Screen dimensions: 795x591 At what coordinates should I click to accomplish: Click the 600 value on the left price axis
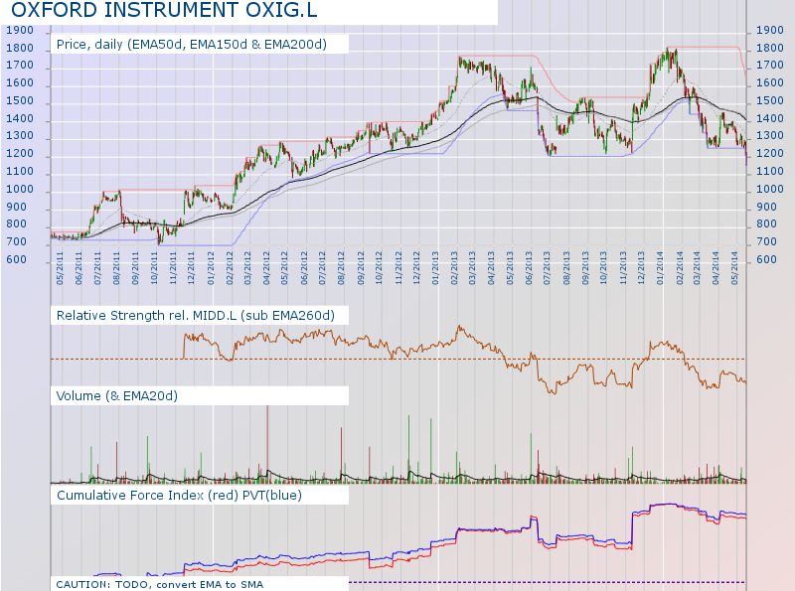pos(16,259)
